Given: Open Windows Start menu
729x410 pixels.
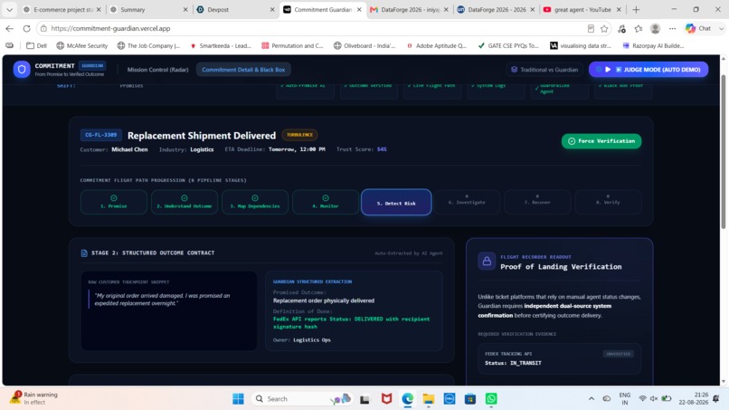Looking at the screenshot, I should pos(238,399).
